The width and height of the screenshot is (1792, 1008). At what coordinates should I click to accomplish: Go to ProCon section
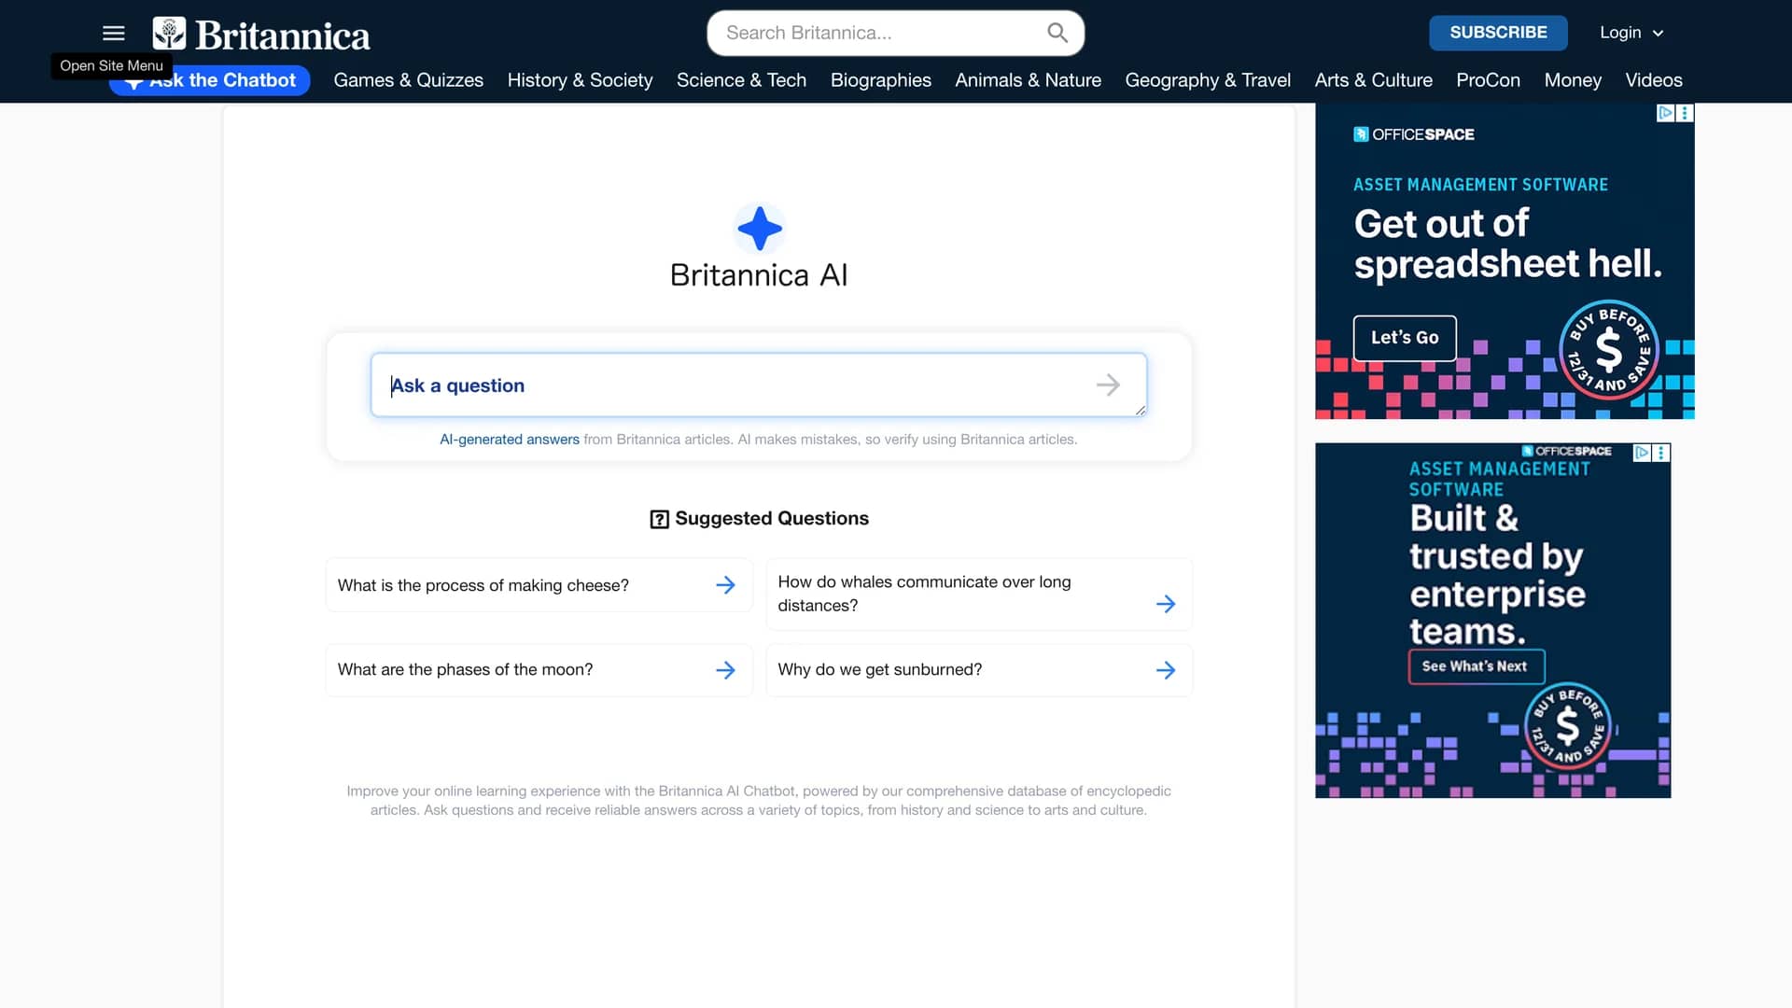click(x=1488, y=80)
